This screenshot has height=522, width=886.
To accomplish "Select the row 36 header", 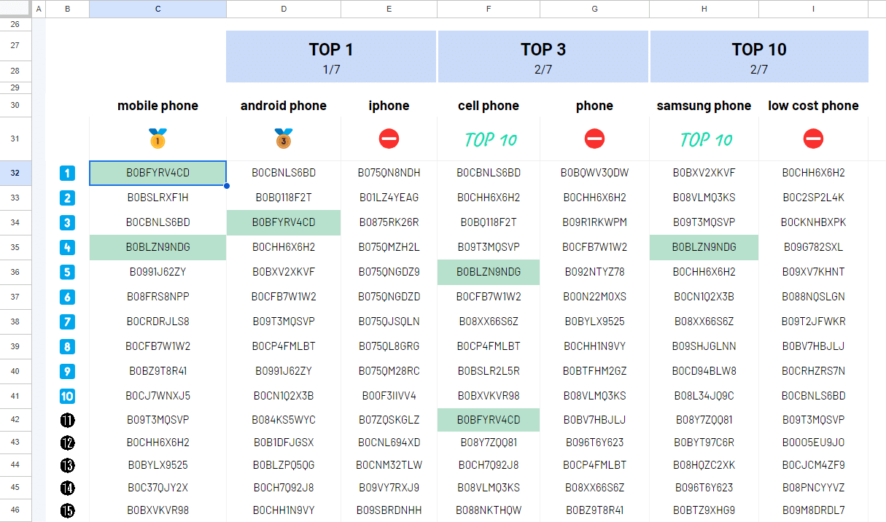I will [x=16, y=272].
